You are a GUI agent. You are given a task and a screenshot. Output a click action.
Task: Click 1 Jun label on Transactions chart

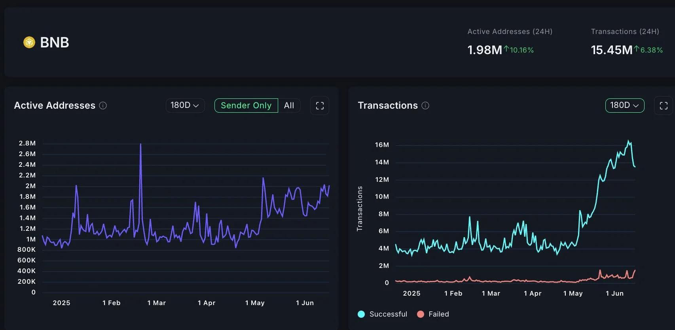pyautogui.click(x=614, y=293)
